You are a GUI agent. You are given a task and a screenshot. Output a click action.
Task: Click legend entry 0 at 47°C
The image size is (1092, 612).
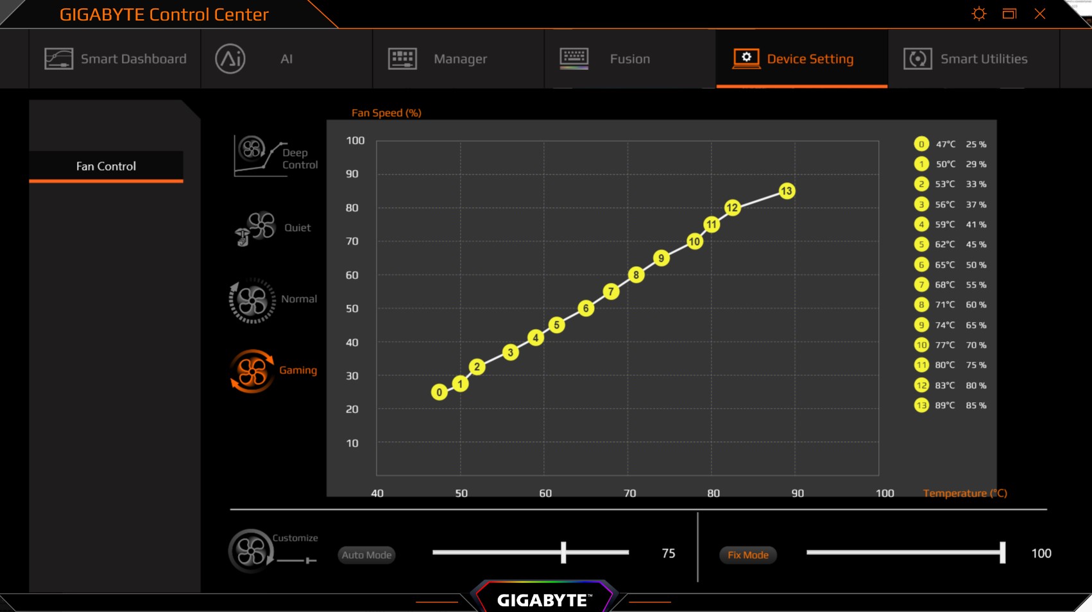(x=950, y=144)
